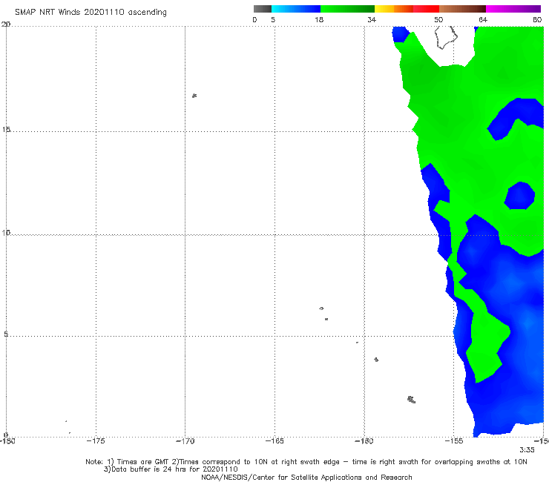The width and height of the screenshot is (549, 482).
Task: Select the gray segment of the wind color bar
Action: [263, 9]
